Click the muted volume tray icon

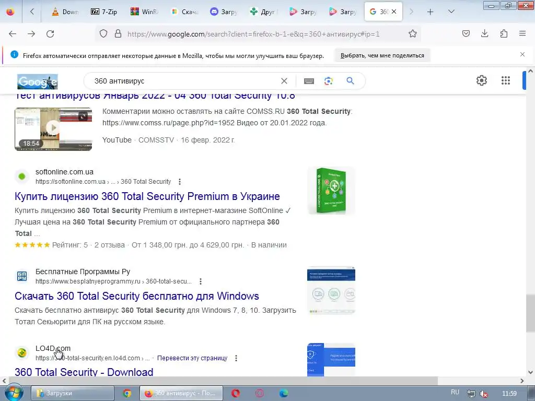(x=483, y=394)
